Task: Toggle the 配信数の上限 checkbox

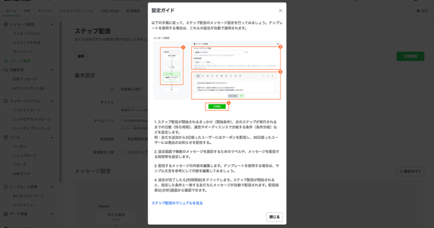Action: pyautogui.click(x=123, y=152)
